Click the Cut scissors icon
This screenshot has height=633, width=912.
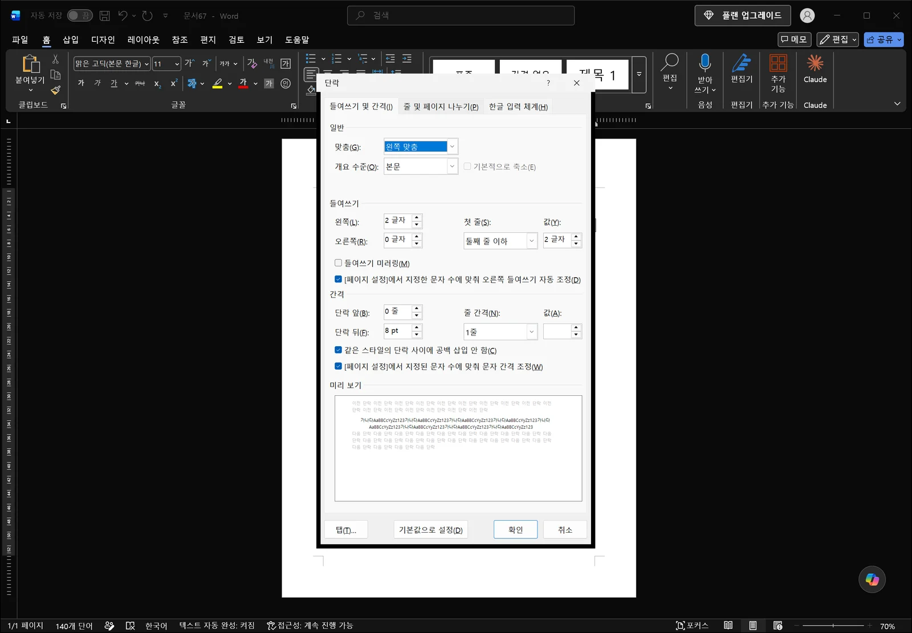(x=55, y=59)
